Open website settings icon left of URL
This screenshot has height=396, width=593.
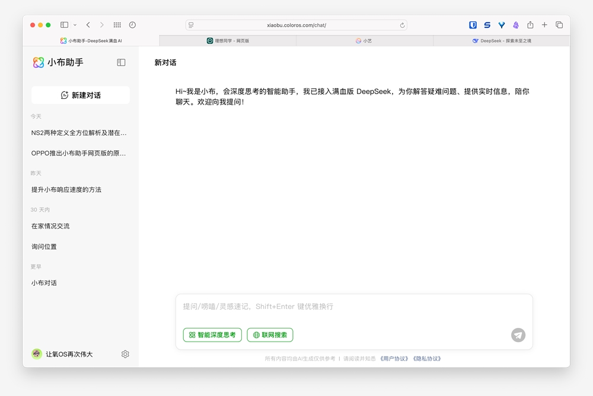point(190,25)
